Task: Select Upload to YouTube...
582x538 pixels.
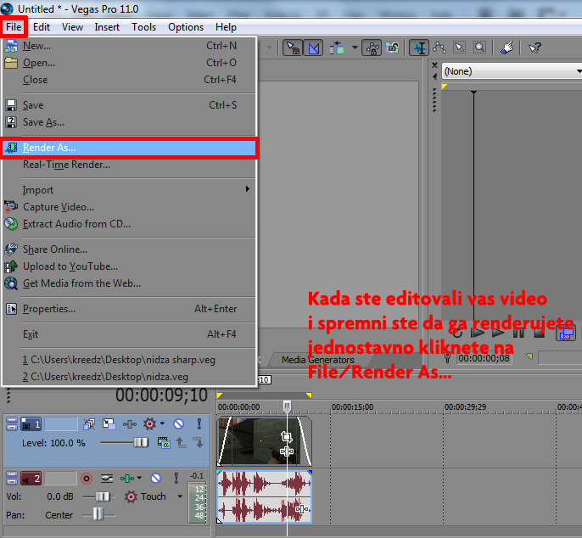Action: tap(129, 266)
